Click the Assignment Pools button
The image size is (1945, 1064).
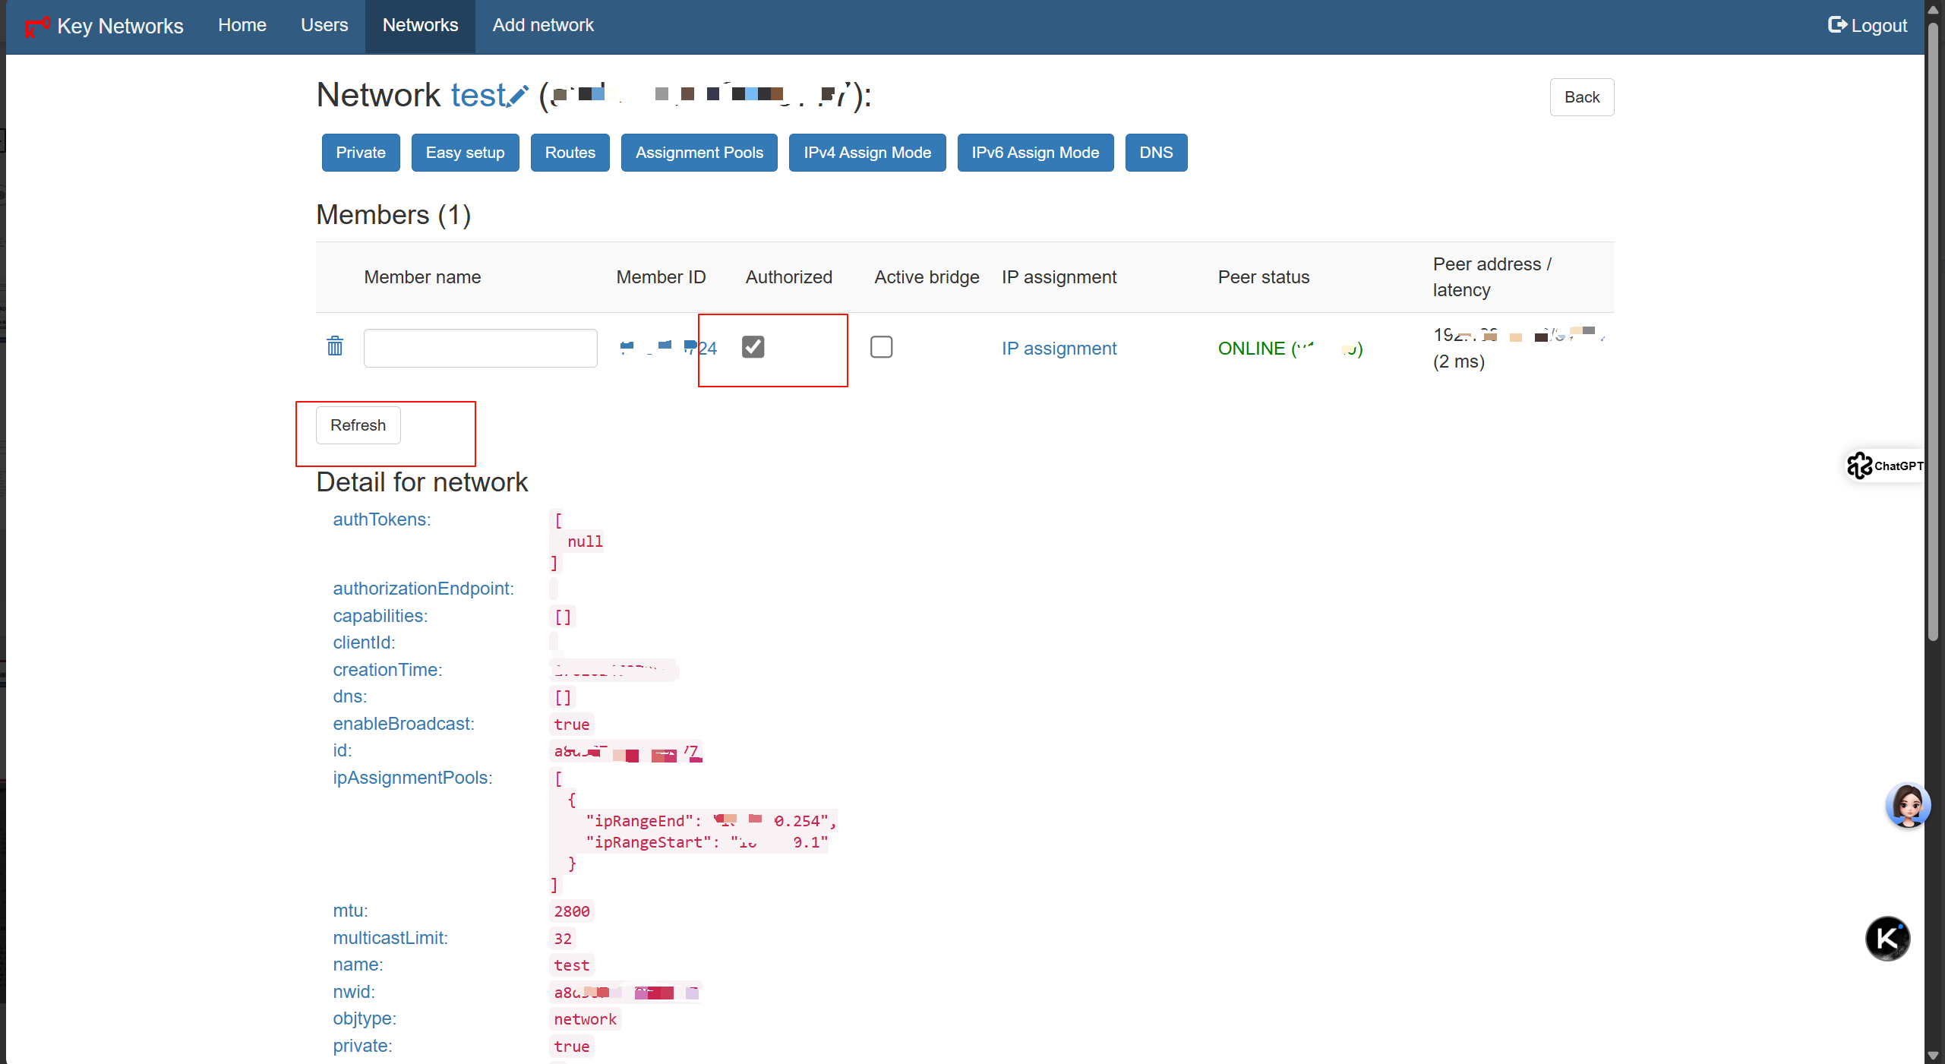point(699,153)
